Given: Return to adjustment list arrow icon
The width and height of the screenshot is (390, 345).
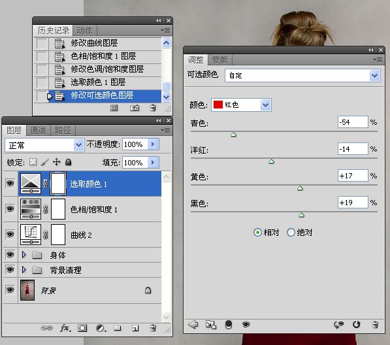Looking at the screenshot, I should point(193,324).
